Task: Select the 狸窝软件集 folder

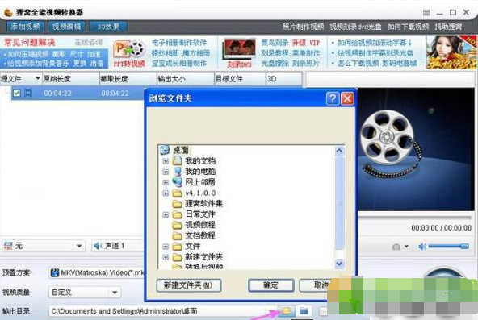Action: coord(203,203)
